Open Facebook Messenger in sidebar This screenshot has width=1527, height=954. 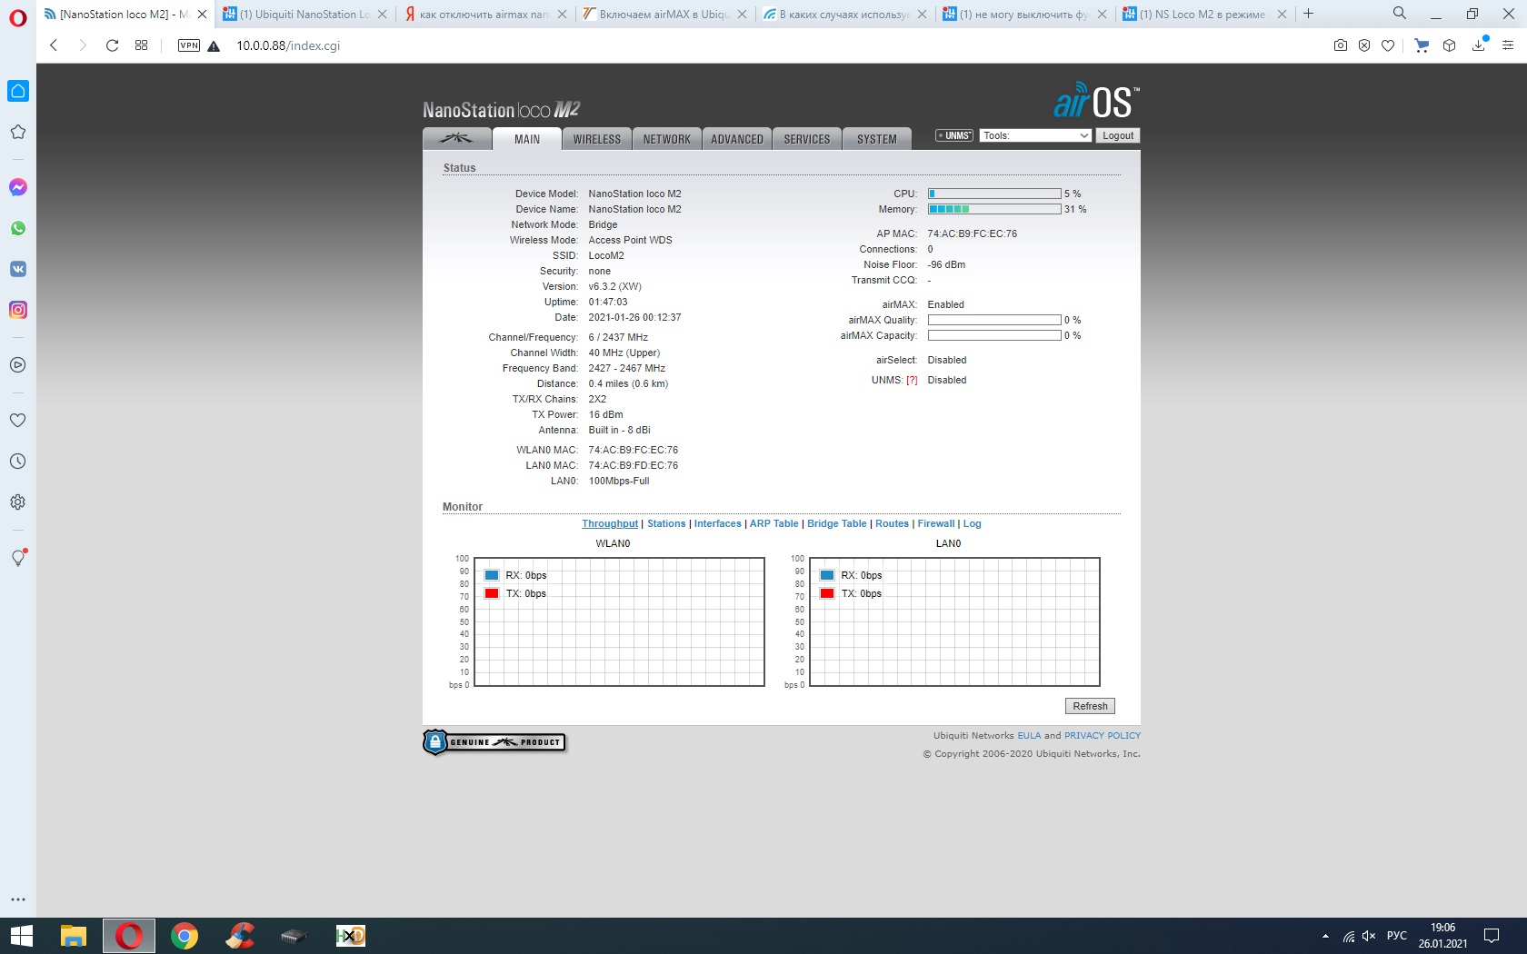tap(18, 187)
